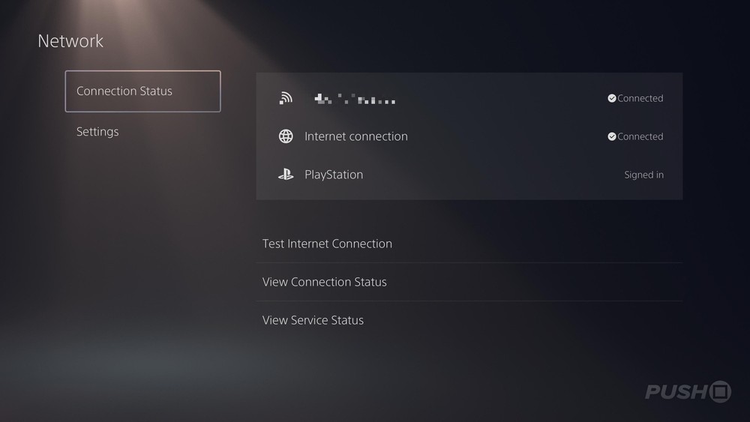Click empty space right of PlayStation label

(x=487, y=175)
